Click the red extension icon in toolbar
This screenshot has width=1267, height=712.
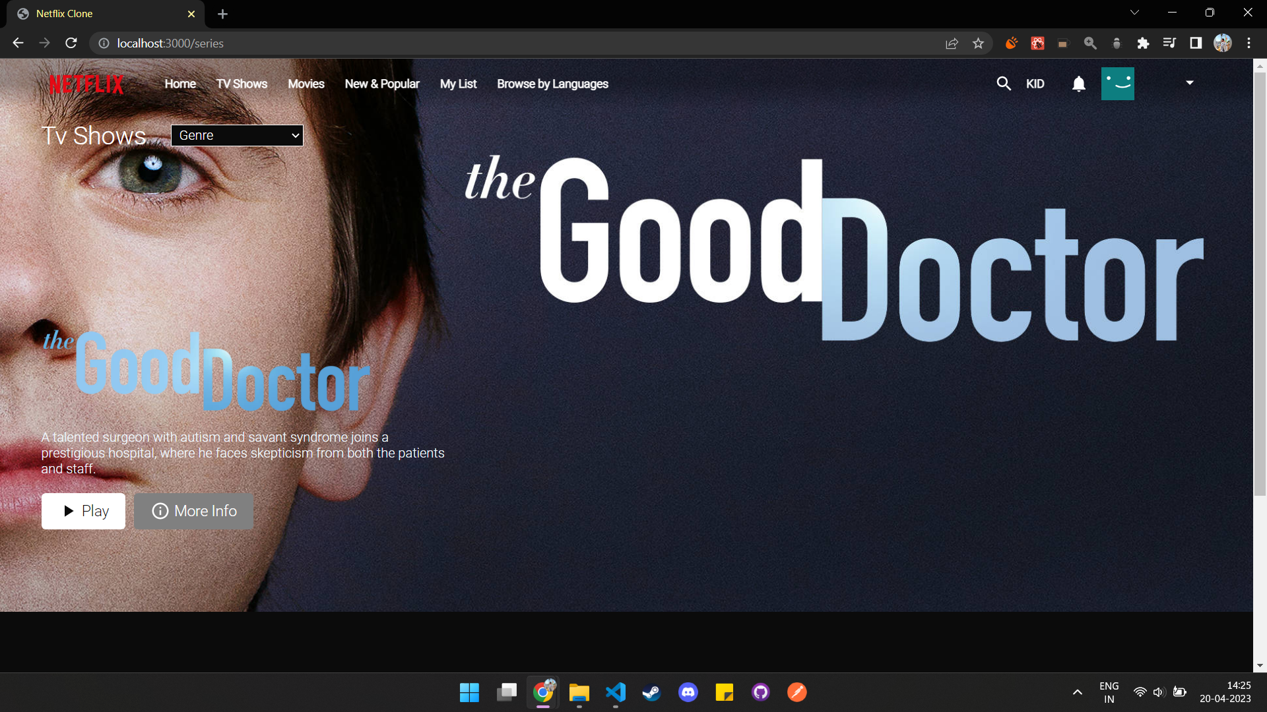(x=1037, y=43)
